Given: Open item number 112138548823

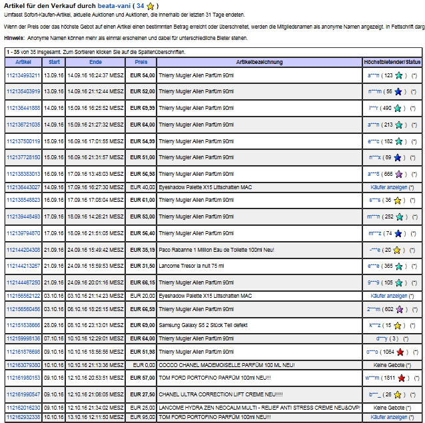Looking at the screenshot, I should pos(23,200).
